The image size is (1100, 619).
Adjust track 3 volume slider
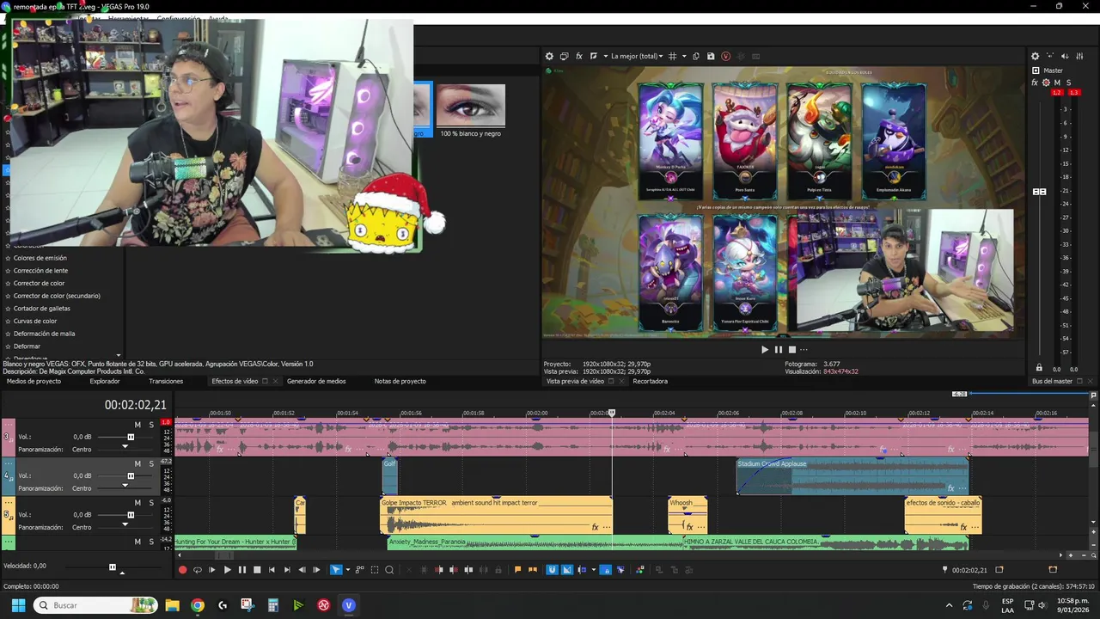(131, 437)
